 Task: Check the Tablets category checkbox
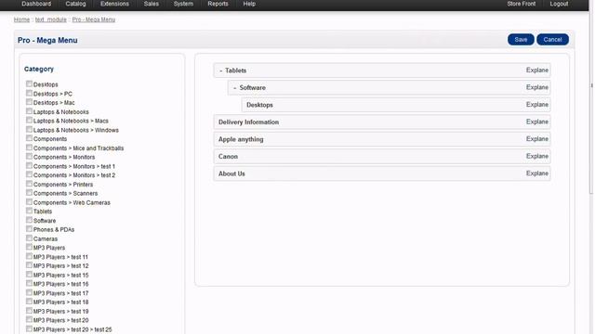(x=29, y=211)
